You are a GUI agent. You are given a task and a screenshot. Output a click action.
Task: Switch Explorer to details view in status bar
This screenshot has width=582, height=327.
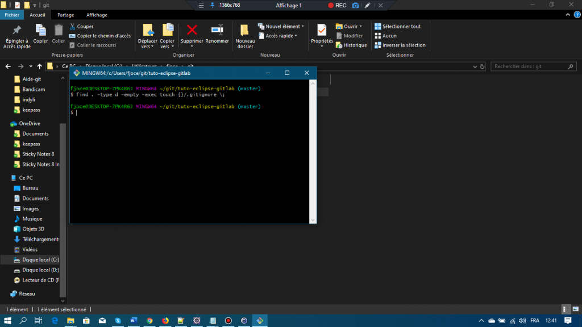[x=565, y=309]
